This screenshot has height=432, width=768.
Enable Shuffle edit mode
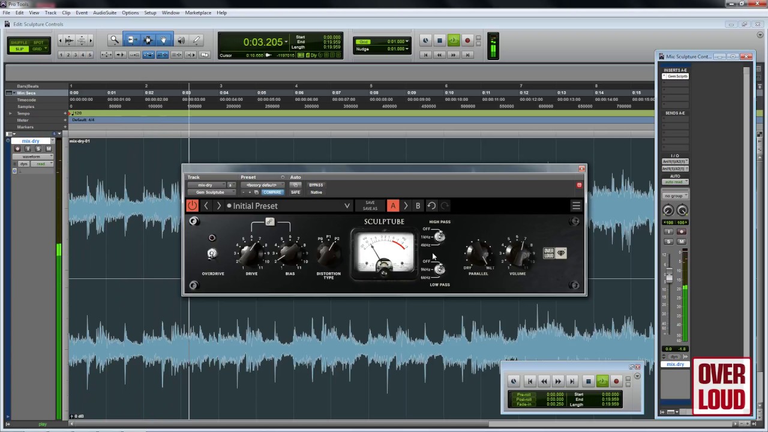(x=20, y=43)
